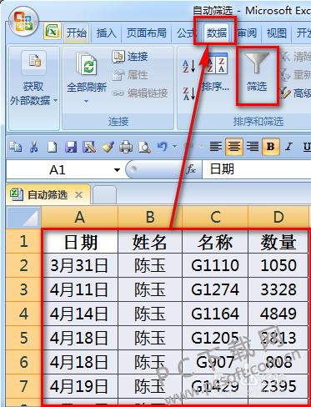Click the printer icon in the quick toolbar
The image size is (311, 407).
coord(126,147)
